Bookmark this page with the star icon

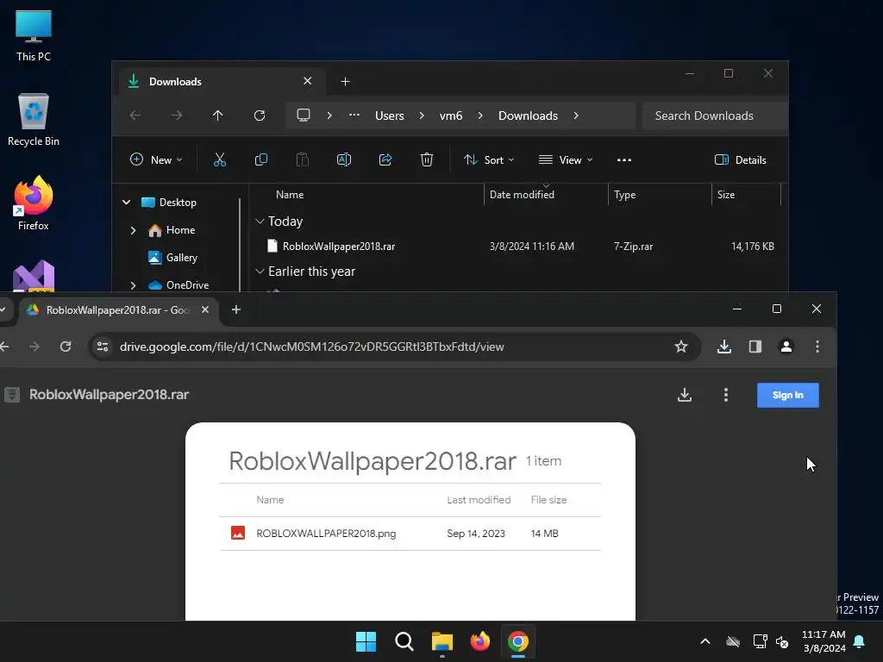click(x=681, y=347)
